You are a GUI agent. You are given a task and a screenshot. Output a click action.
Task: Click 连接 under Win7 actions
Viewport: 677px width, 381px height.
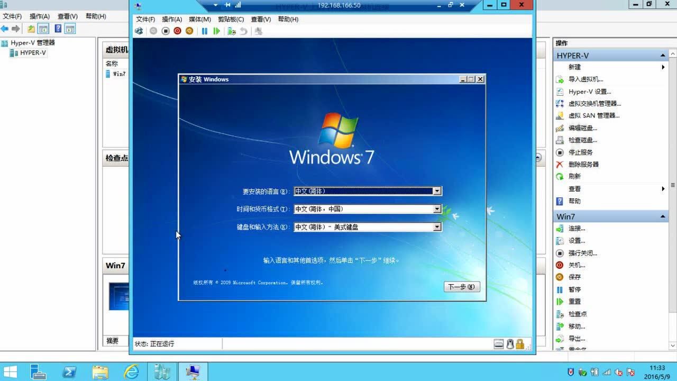(577, 229)
